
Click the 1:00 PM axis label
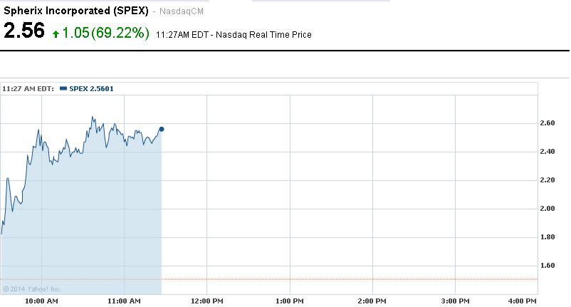tap(289, 301)
